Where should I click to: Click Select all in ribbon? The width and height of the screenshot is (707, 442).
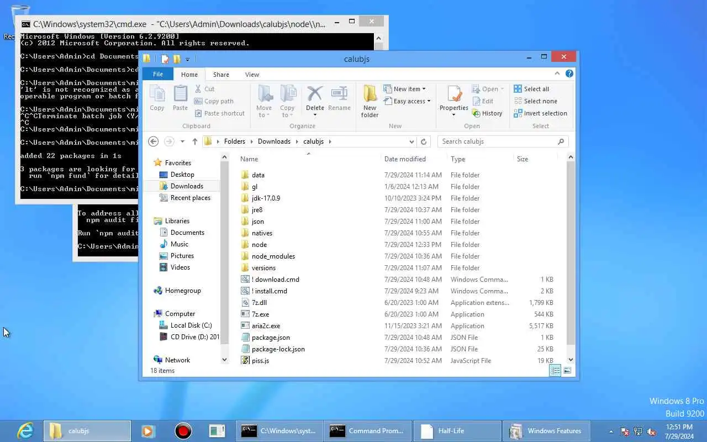pos(531,89)
